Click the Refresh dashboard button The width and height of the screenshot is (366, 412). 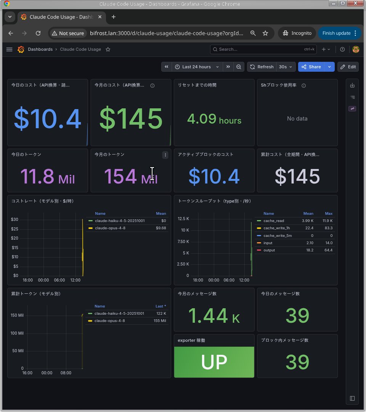262,67
